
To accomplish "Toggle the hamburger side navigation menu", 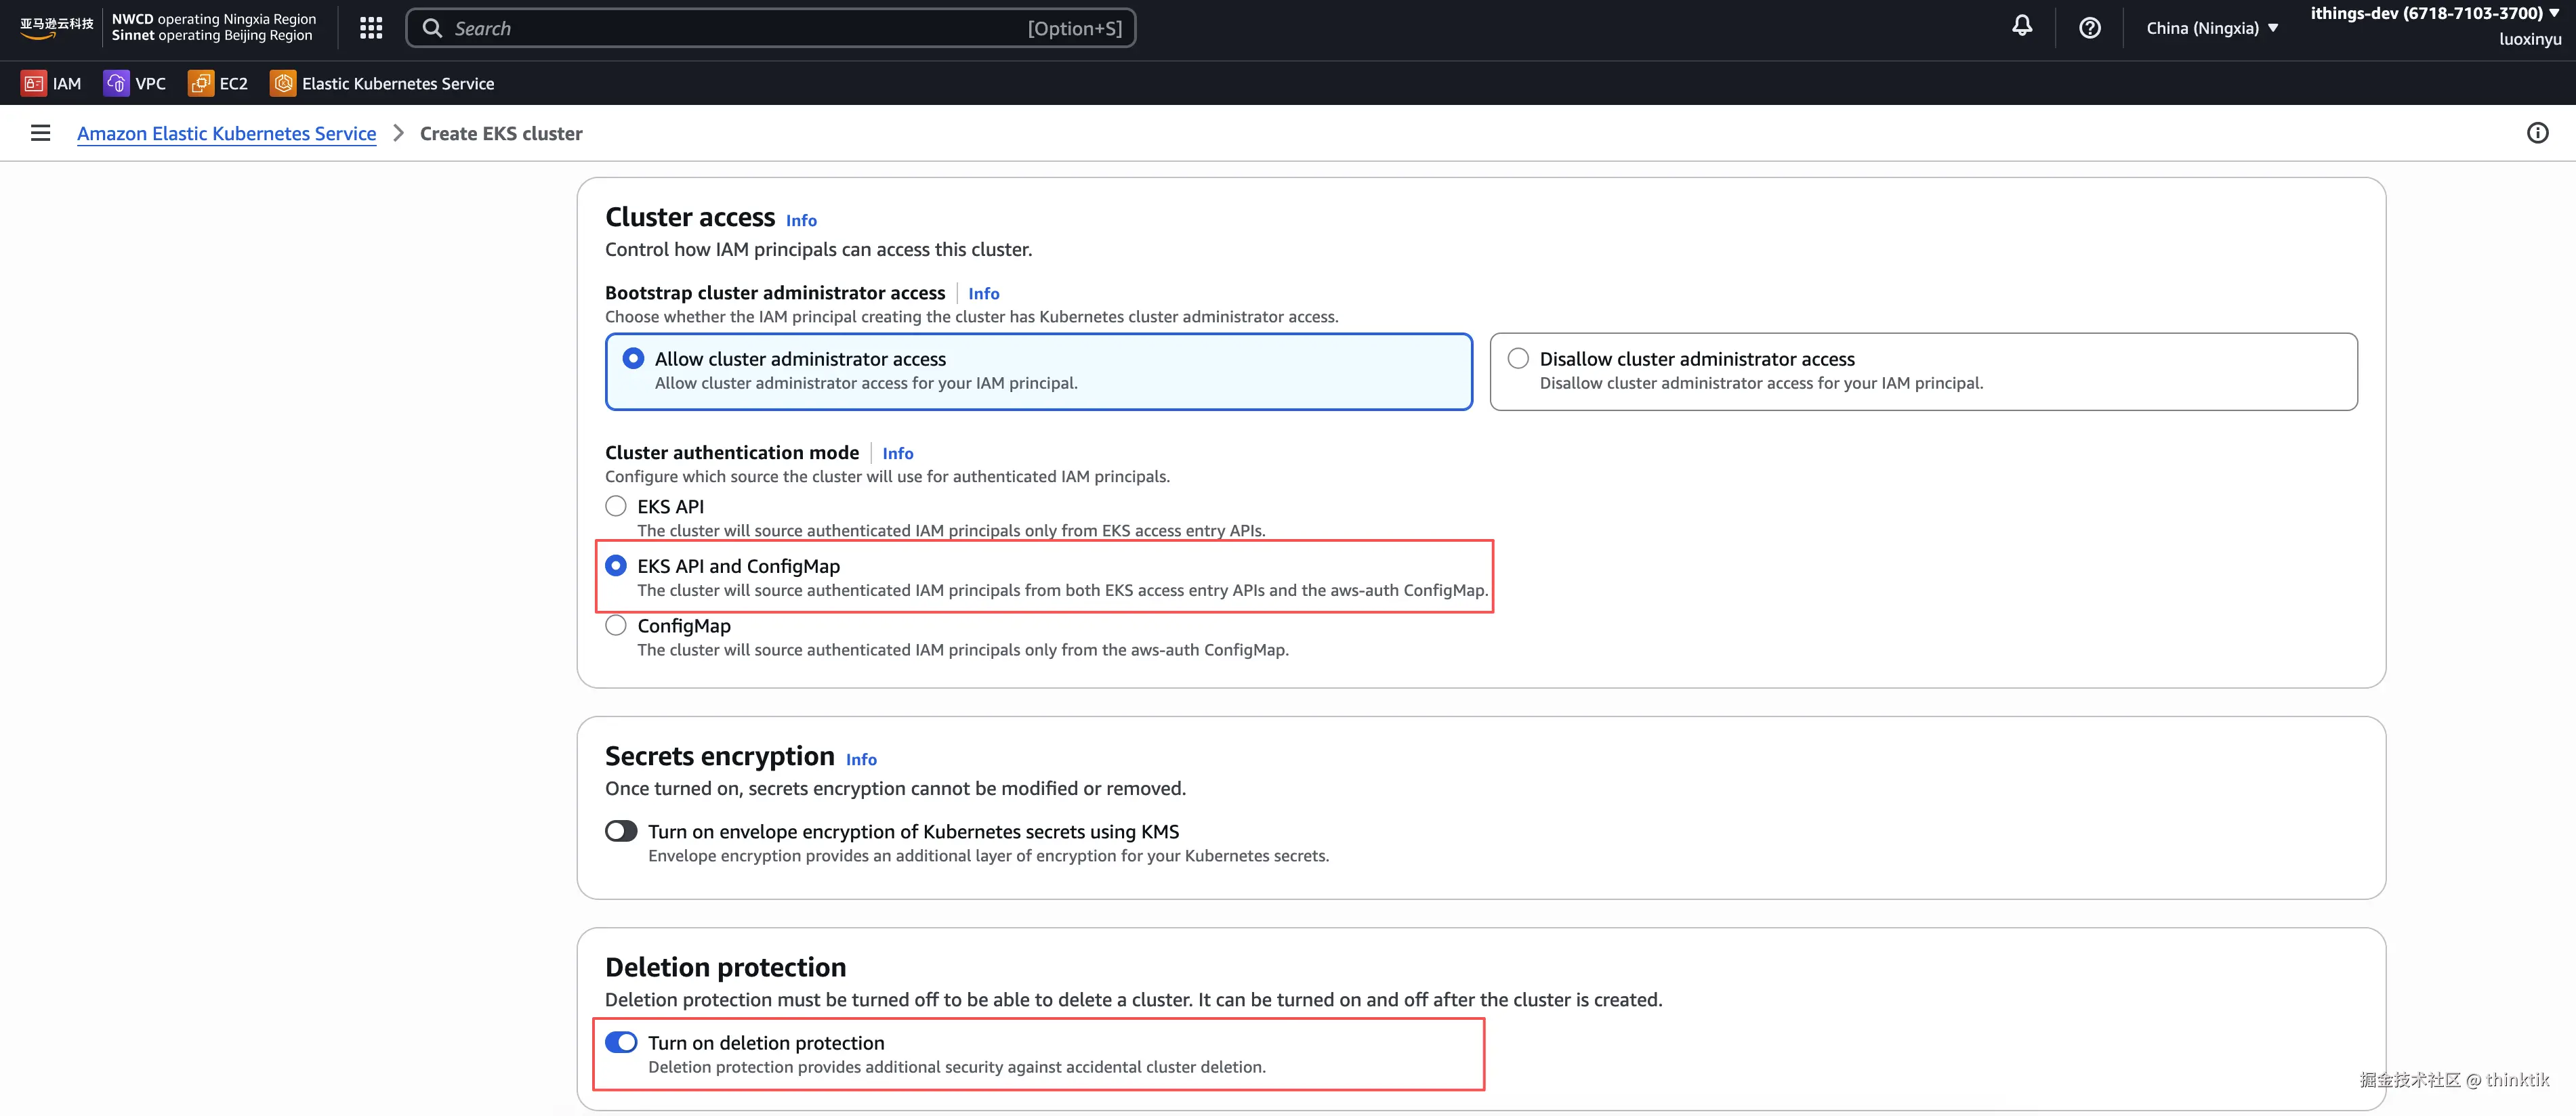I will pos(40,133).
